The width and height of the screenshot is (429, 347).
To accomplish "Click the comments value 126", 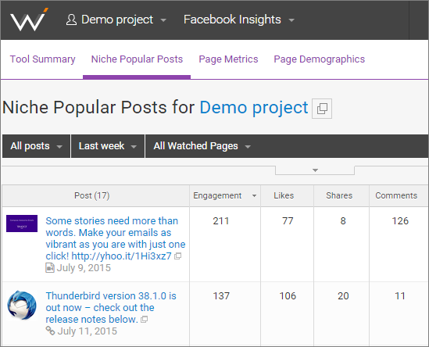I will (400, 221).
